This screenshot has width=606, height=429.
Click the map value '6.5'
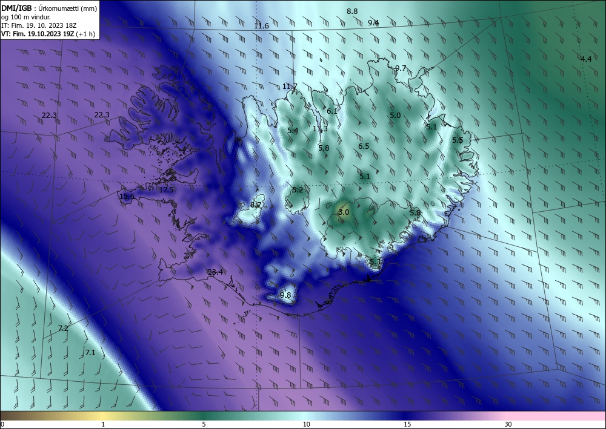point(364,146)
